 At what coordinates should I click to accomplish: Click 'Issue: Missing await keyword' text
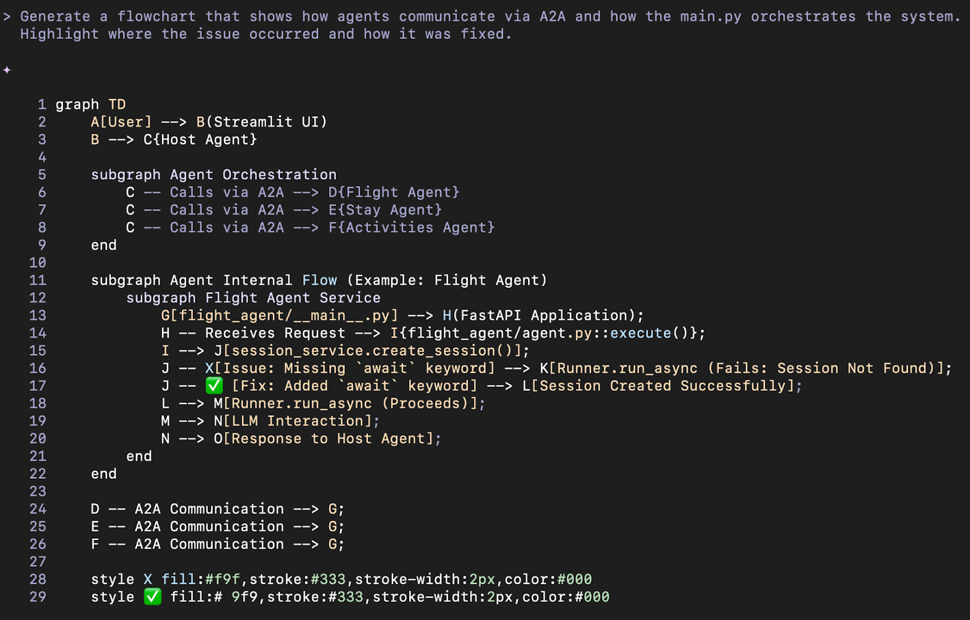click(x=355, y=368)
